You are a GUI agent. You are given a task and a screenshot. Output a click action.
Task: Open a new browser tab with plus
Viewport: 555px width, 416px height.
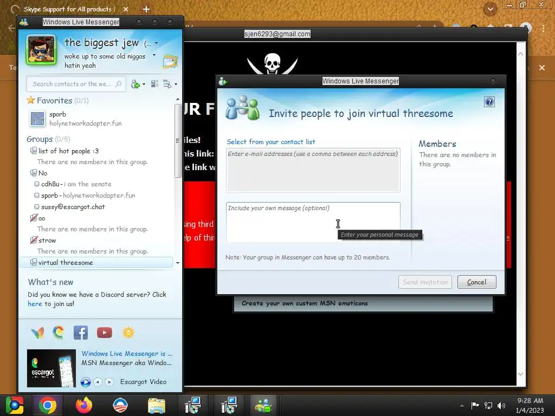tap(146, 9)
